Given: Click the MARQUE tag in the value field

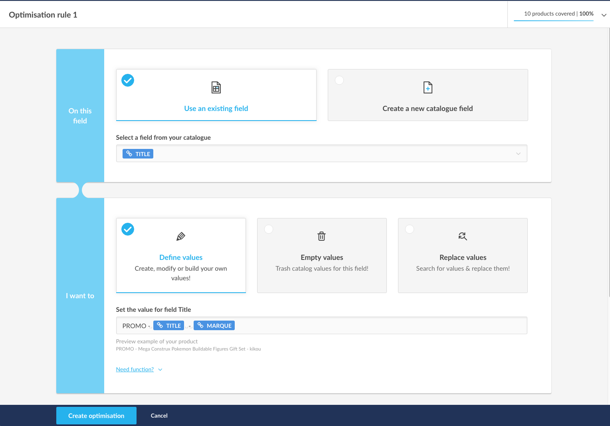Looking at the screenshot, I should point(214,325).
